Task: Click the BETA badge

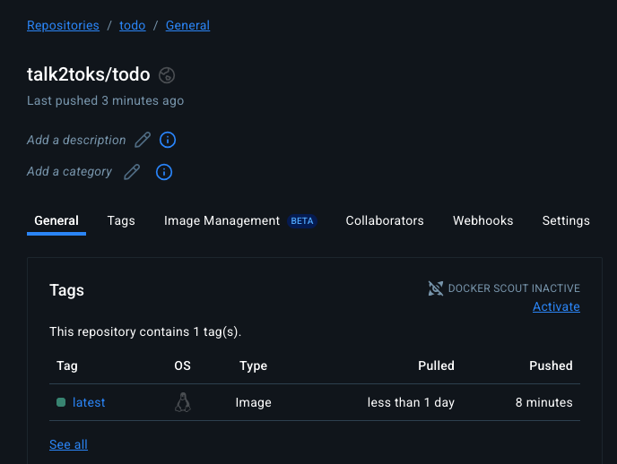Action: point(302,221)
